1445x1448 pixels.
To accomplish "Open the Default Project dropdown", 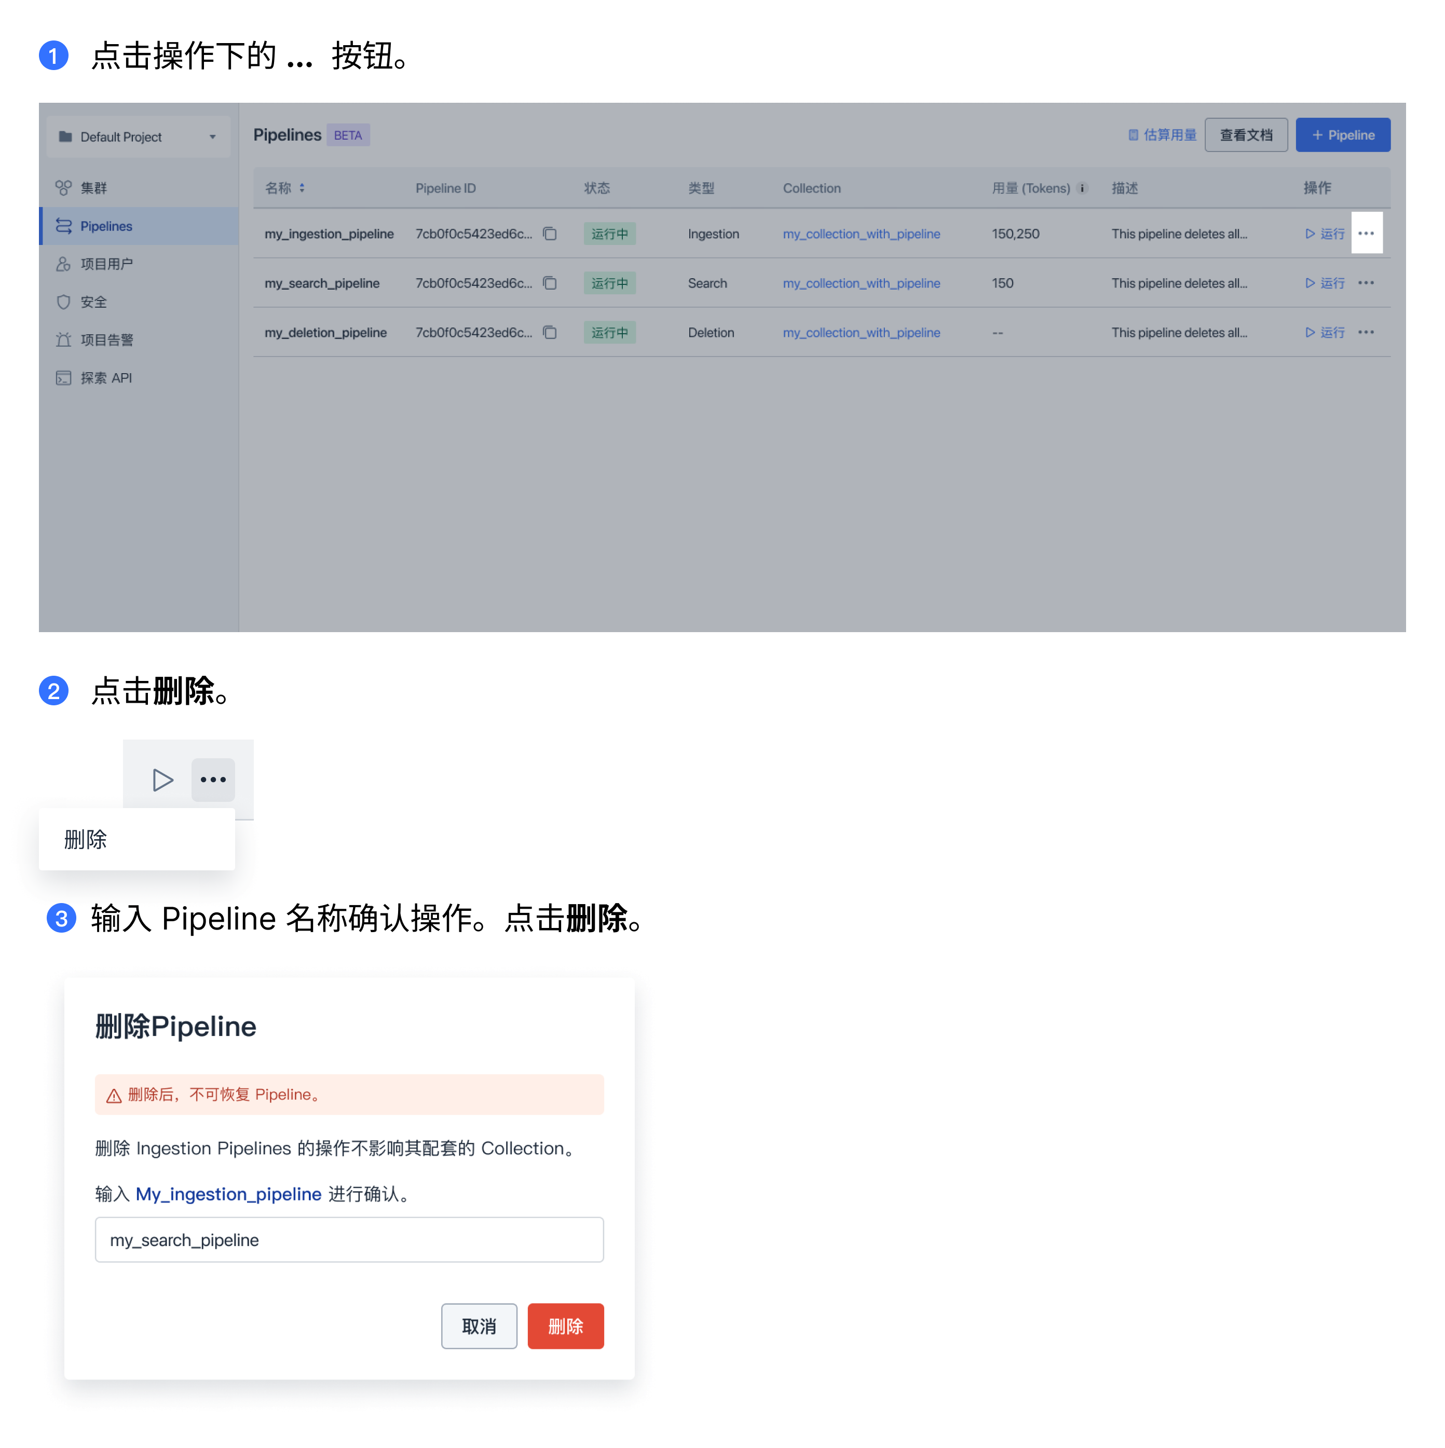I will click(x=138, y=136).
